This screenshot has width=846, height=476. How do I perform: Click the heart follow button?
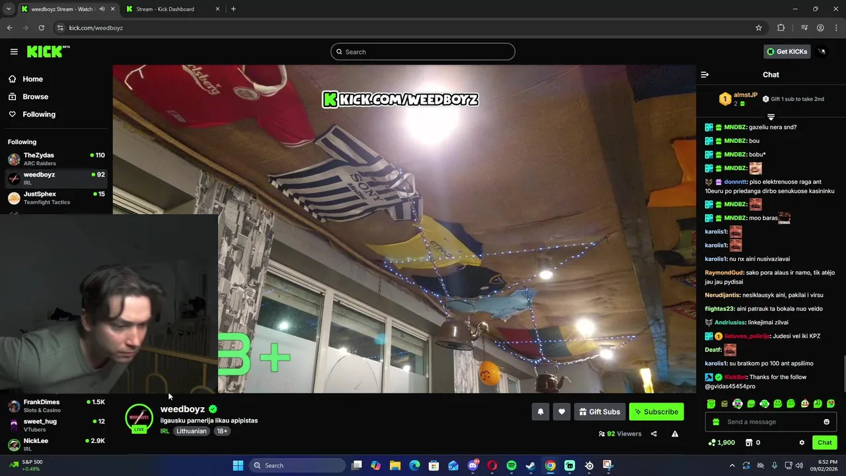tap(562, 412)
